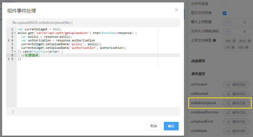This screenshot has width=253, height=137.
Task: Collapse the 事件属性 section header
Action: tap(198, 74)
